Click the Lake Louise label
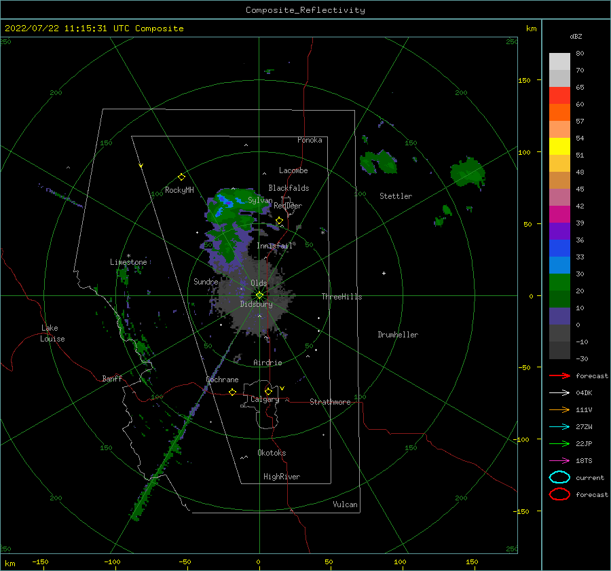 pyautogui.click(x=52, y=333)
